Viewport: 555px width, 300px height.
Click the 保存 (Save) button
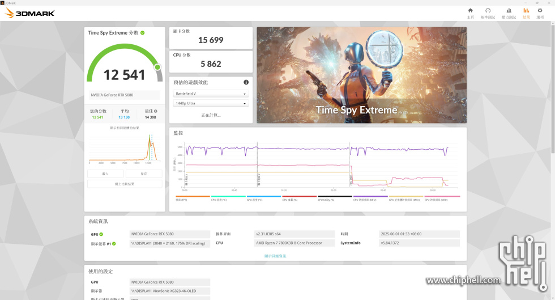[144, 174]
